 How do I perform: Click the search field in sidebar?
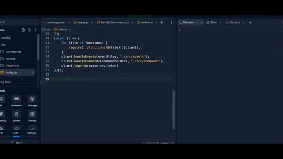tap(19, 22)
